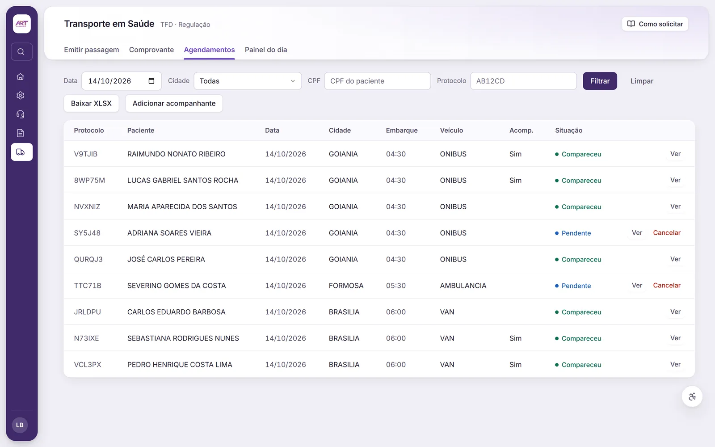The image size is (715, 447).
Task: Click the FORMOSA city cell
Action: tap(346, 286)
